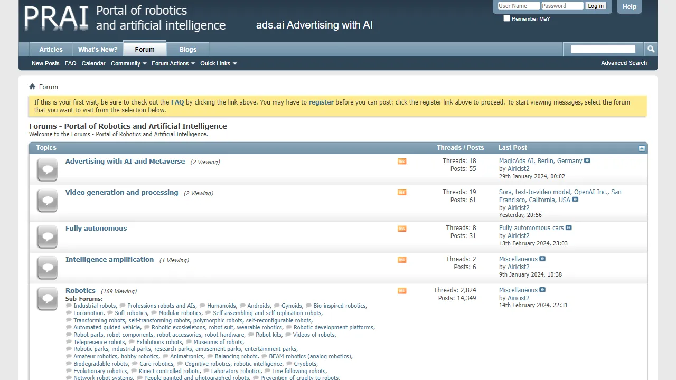This screenshot has height=380, width=676.
Task: Open Video generation and processing forum
Action: (122, 193)
